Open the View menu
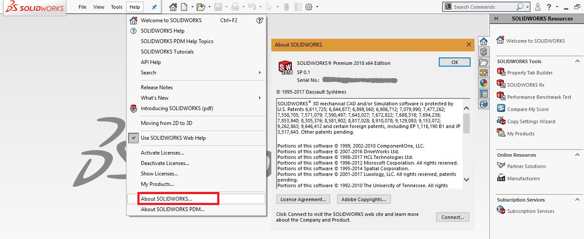Screen dimensions: 584x239 point(99,7)
